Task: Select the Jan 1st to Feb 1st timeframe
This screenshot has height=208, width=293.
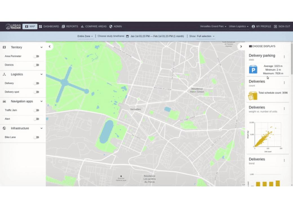Action: (x=157, y=36)
